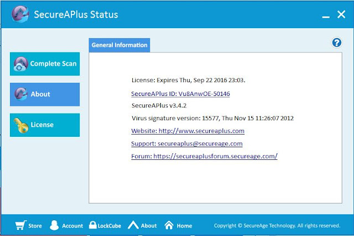
Task: Open the Forum link
Action: 204,156
